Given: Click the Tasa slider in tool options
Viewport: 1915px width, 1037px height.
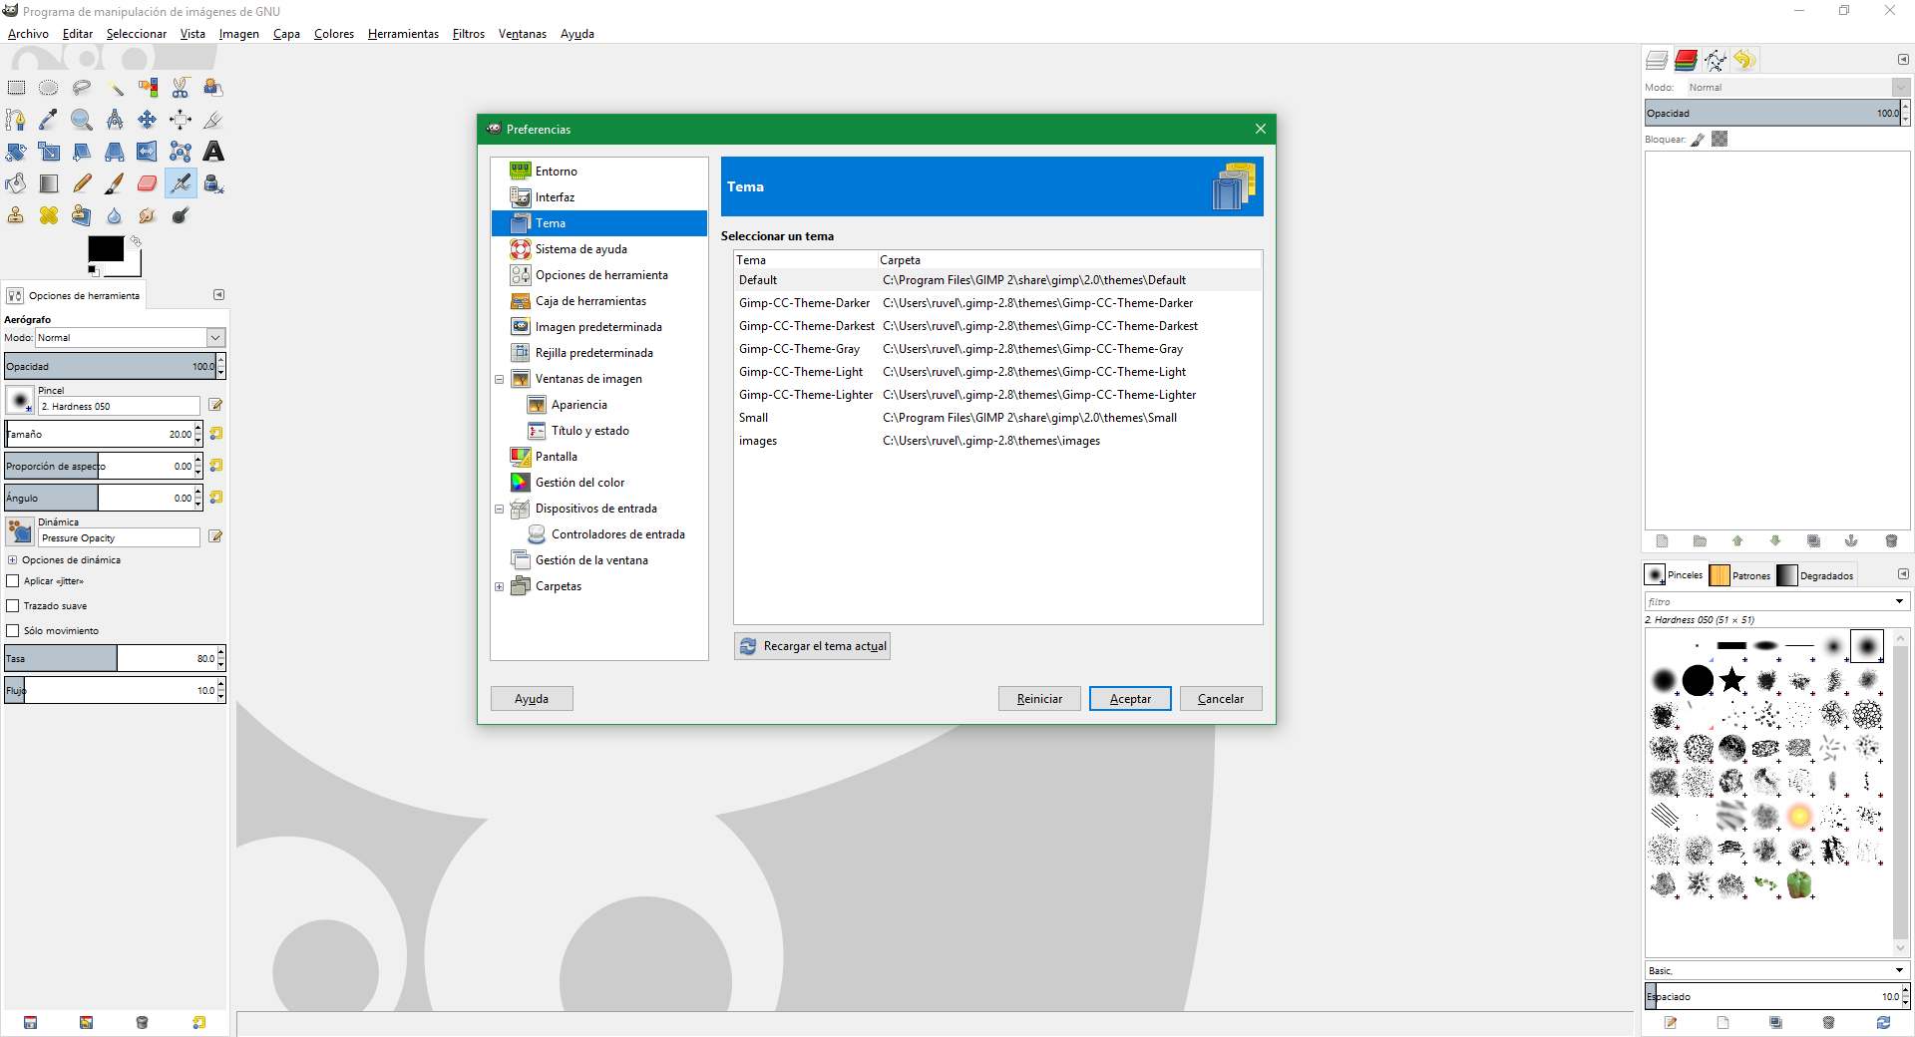Looking at the screenshot, I should point(115,658).
